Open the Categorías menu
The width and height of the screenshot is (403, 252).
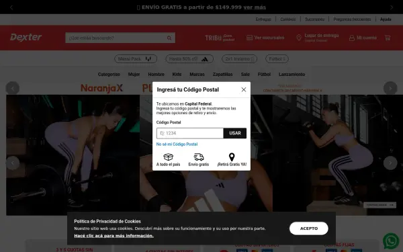pyautogui.click(x=109, y=75)
